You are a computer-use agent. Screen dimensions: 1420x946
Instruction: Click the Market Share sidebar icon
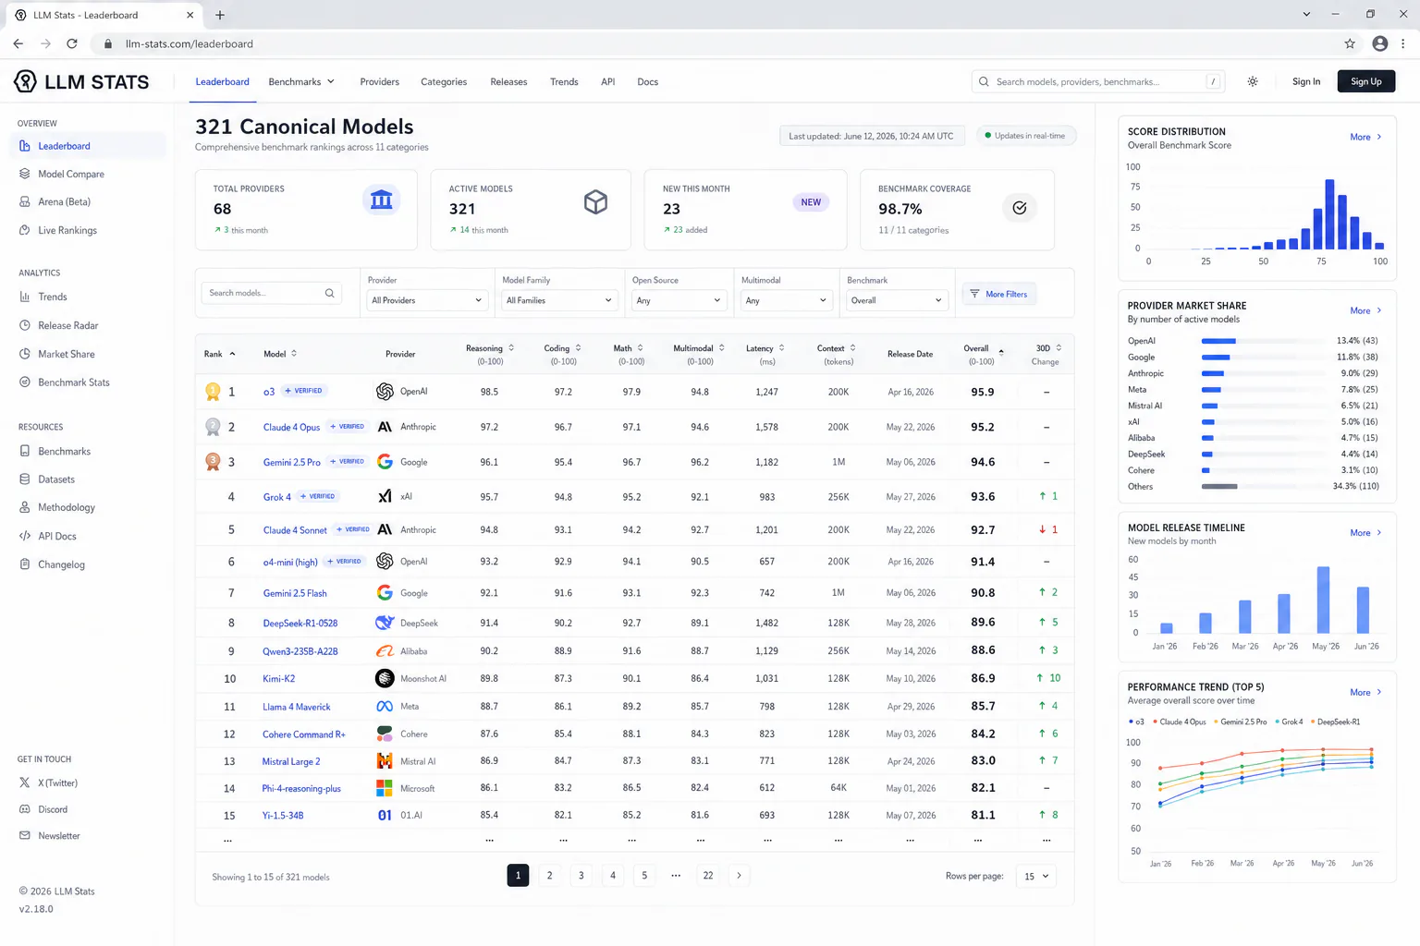pos(25,354)
